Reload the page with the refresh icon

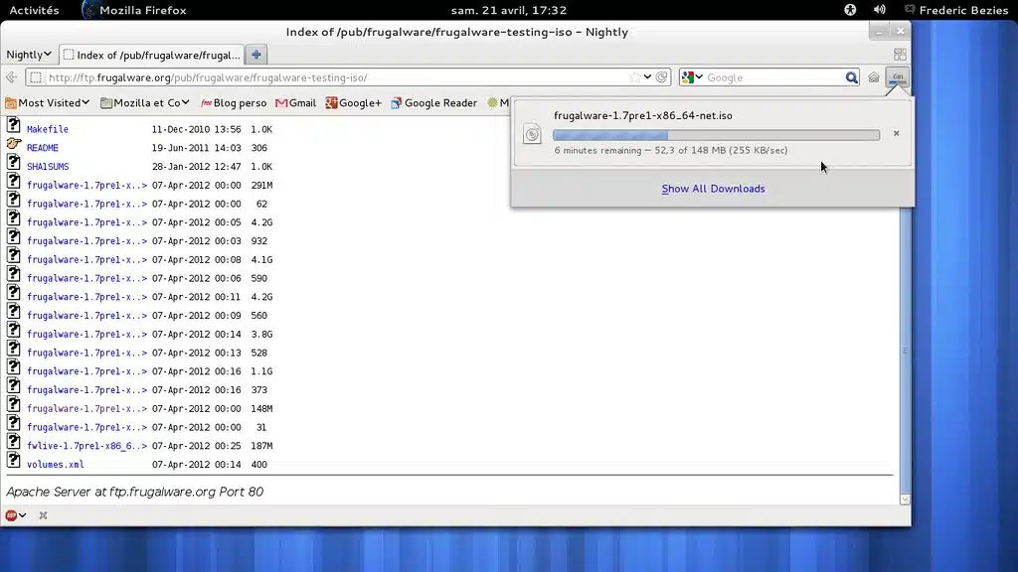click(661, 77)
